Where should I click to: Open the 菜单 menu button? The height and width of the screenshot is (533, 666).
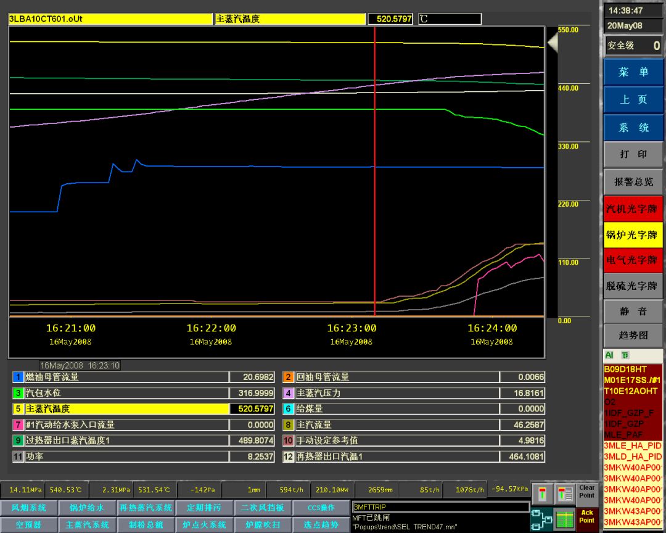coord(633,72)
